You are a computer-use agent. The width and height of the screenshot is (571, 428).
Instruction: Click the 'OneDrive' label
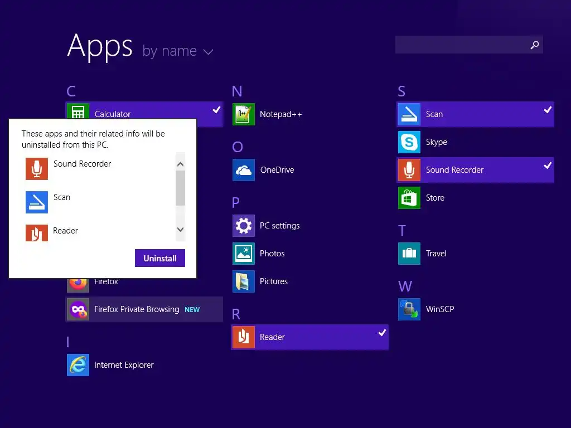click(277, 170)
